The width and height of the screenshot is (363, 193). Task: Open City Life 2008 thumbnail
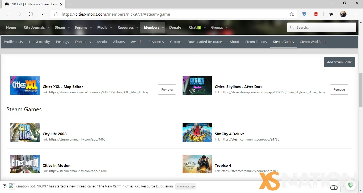[25, 133]
